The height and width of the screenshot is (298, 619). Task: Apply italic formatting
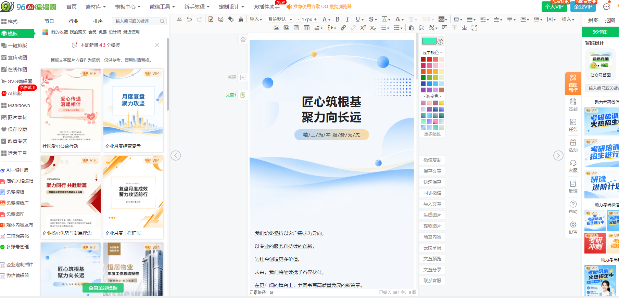pos(348,20)
